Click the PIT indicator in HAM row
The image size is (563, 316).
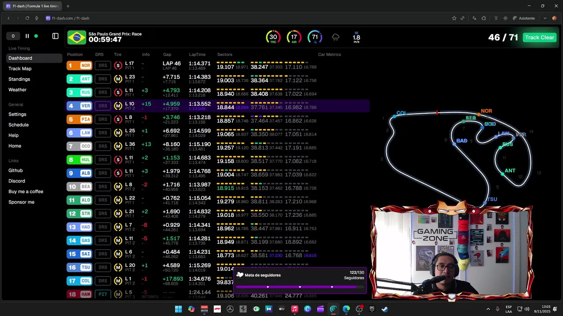coord(103,294)
